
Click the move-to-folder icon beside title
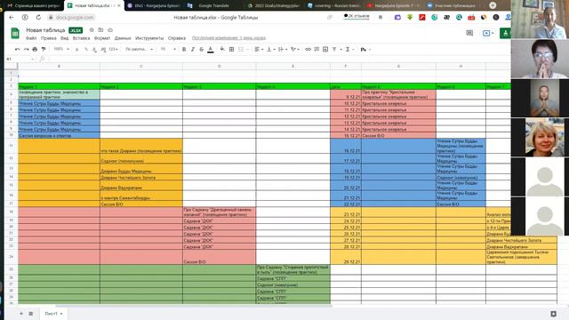tap(100, 30)
